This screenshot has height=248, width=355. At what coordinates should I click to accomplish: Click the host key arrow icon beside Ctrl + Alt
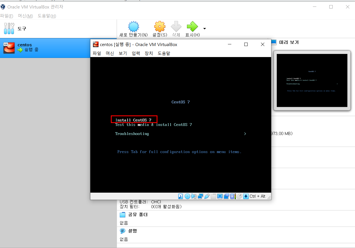click(x=246, y=196)
